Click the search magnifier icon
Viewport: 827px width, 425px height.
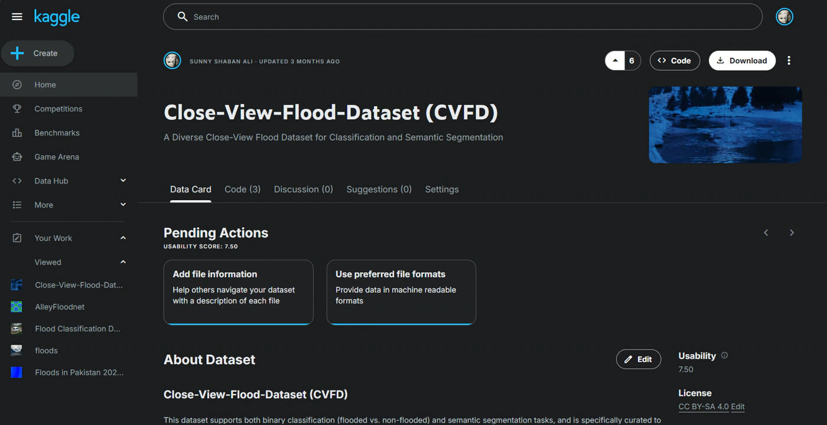tap(183, 17)
